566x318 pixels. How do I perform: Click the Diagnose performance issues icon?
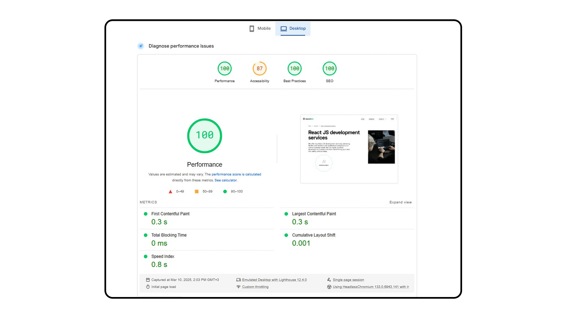pyautogui.click(x=141, y=46)
